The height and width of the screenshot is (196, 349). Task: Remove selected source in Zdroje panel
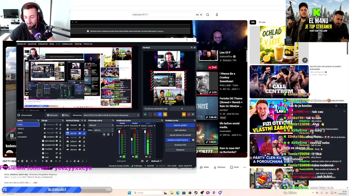pos(47,161)
